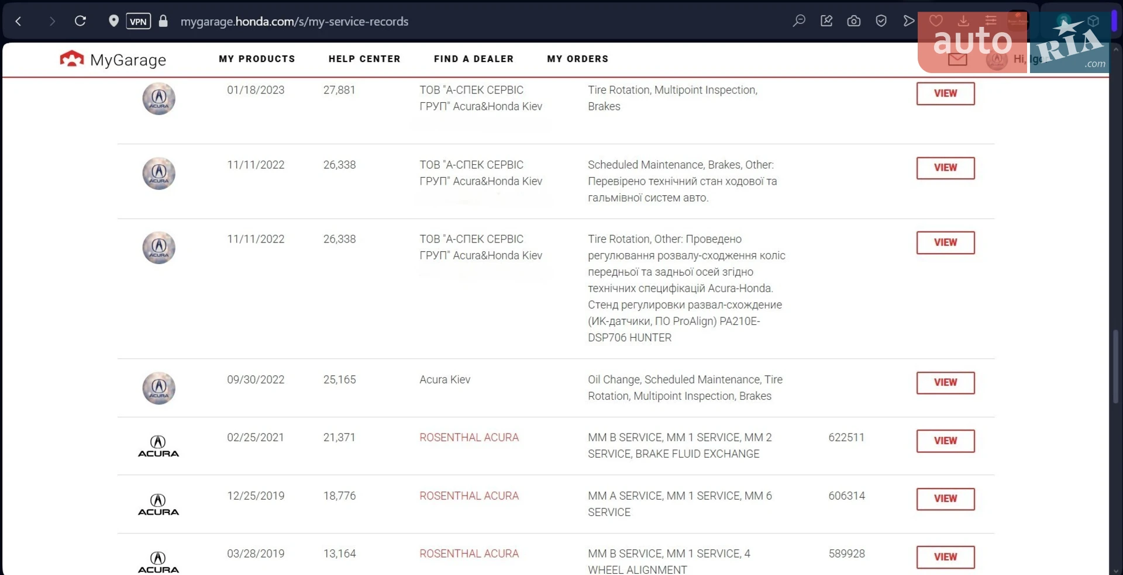Select the date 09/30/2022
This screenshot has height=575, width=1123.
pos(256,380)
